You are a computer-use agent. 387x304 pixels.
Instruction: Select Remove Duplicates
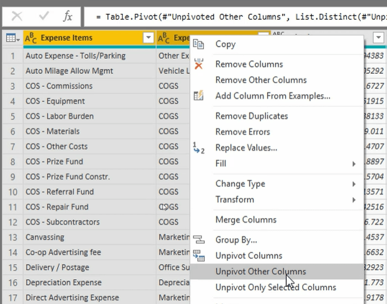[277, 116]
